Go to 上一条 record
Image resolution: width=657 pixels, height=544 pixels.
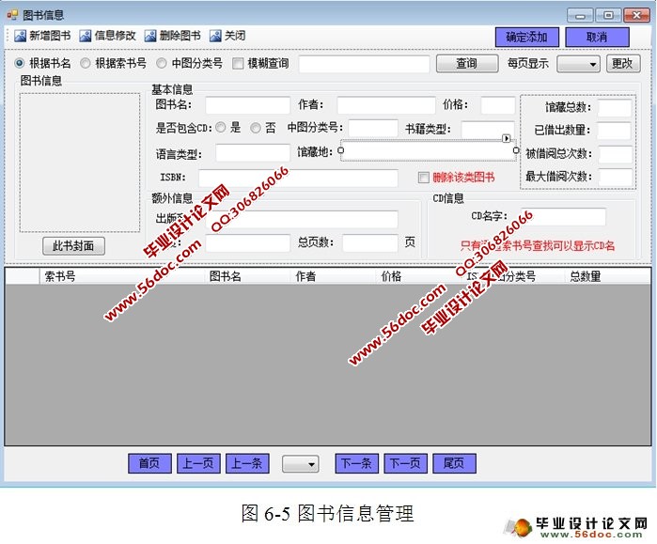point(247,463)
